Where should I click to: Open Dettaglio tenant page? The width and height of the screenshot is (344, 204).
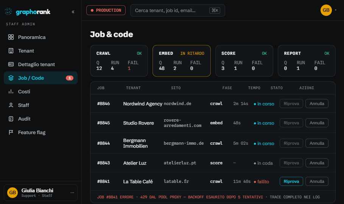coord(40,65)
